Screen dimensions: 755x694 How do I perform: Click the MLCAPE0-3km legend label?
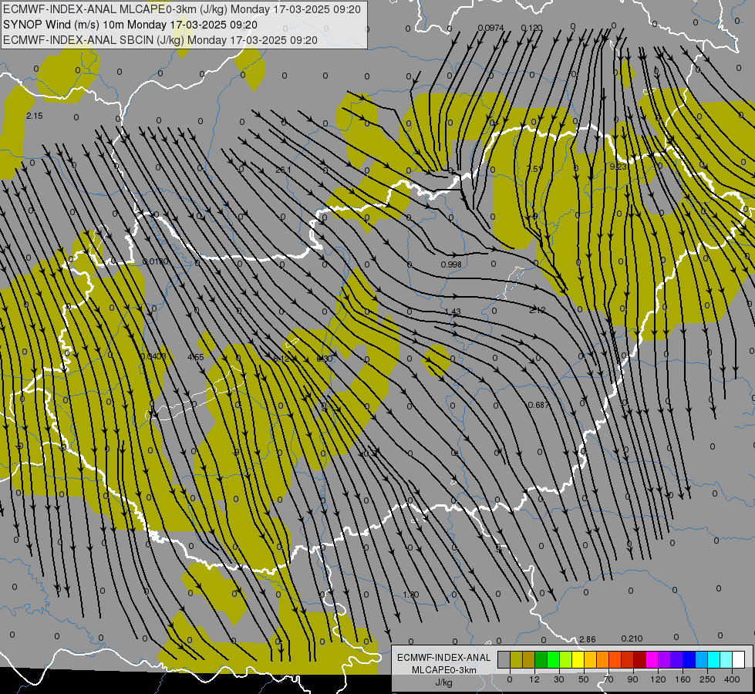coord(443,670)
